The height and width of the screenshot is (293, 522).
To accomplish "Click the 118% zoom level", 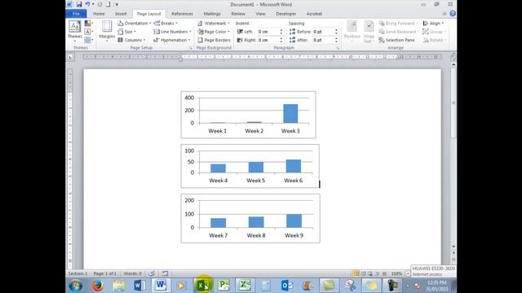I will tap(396, 273).
